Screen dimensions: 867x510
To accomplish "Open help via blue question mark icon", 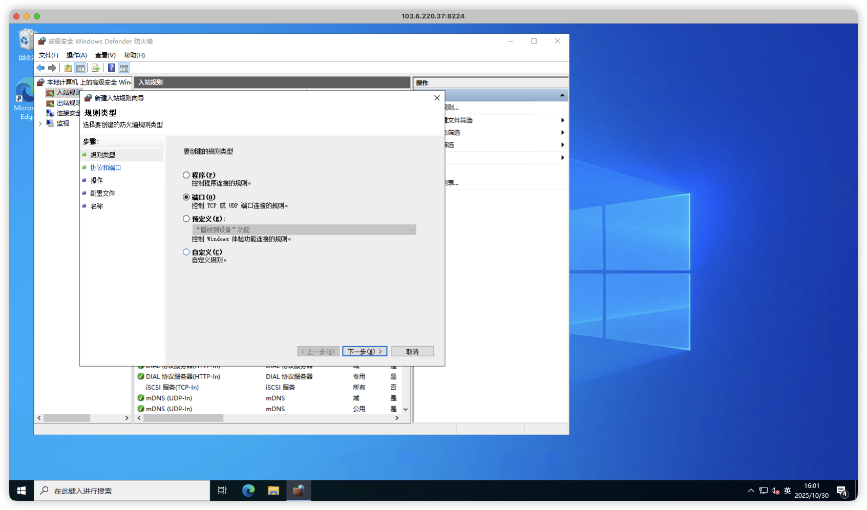I will (111, 68).
